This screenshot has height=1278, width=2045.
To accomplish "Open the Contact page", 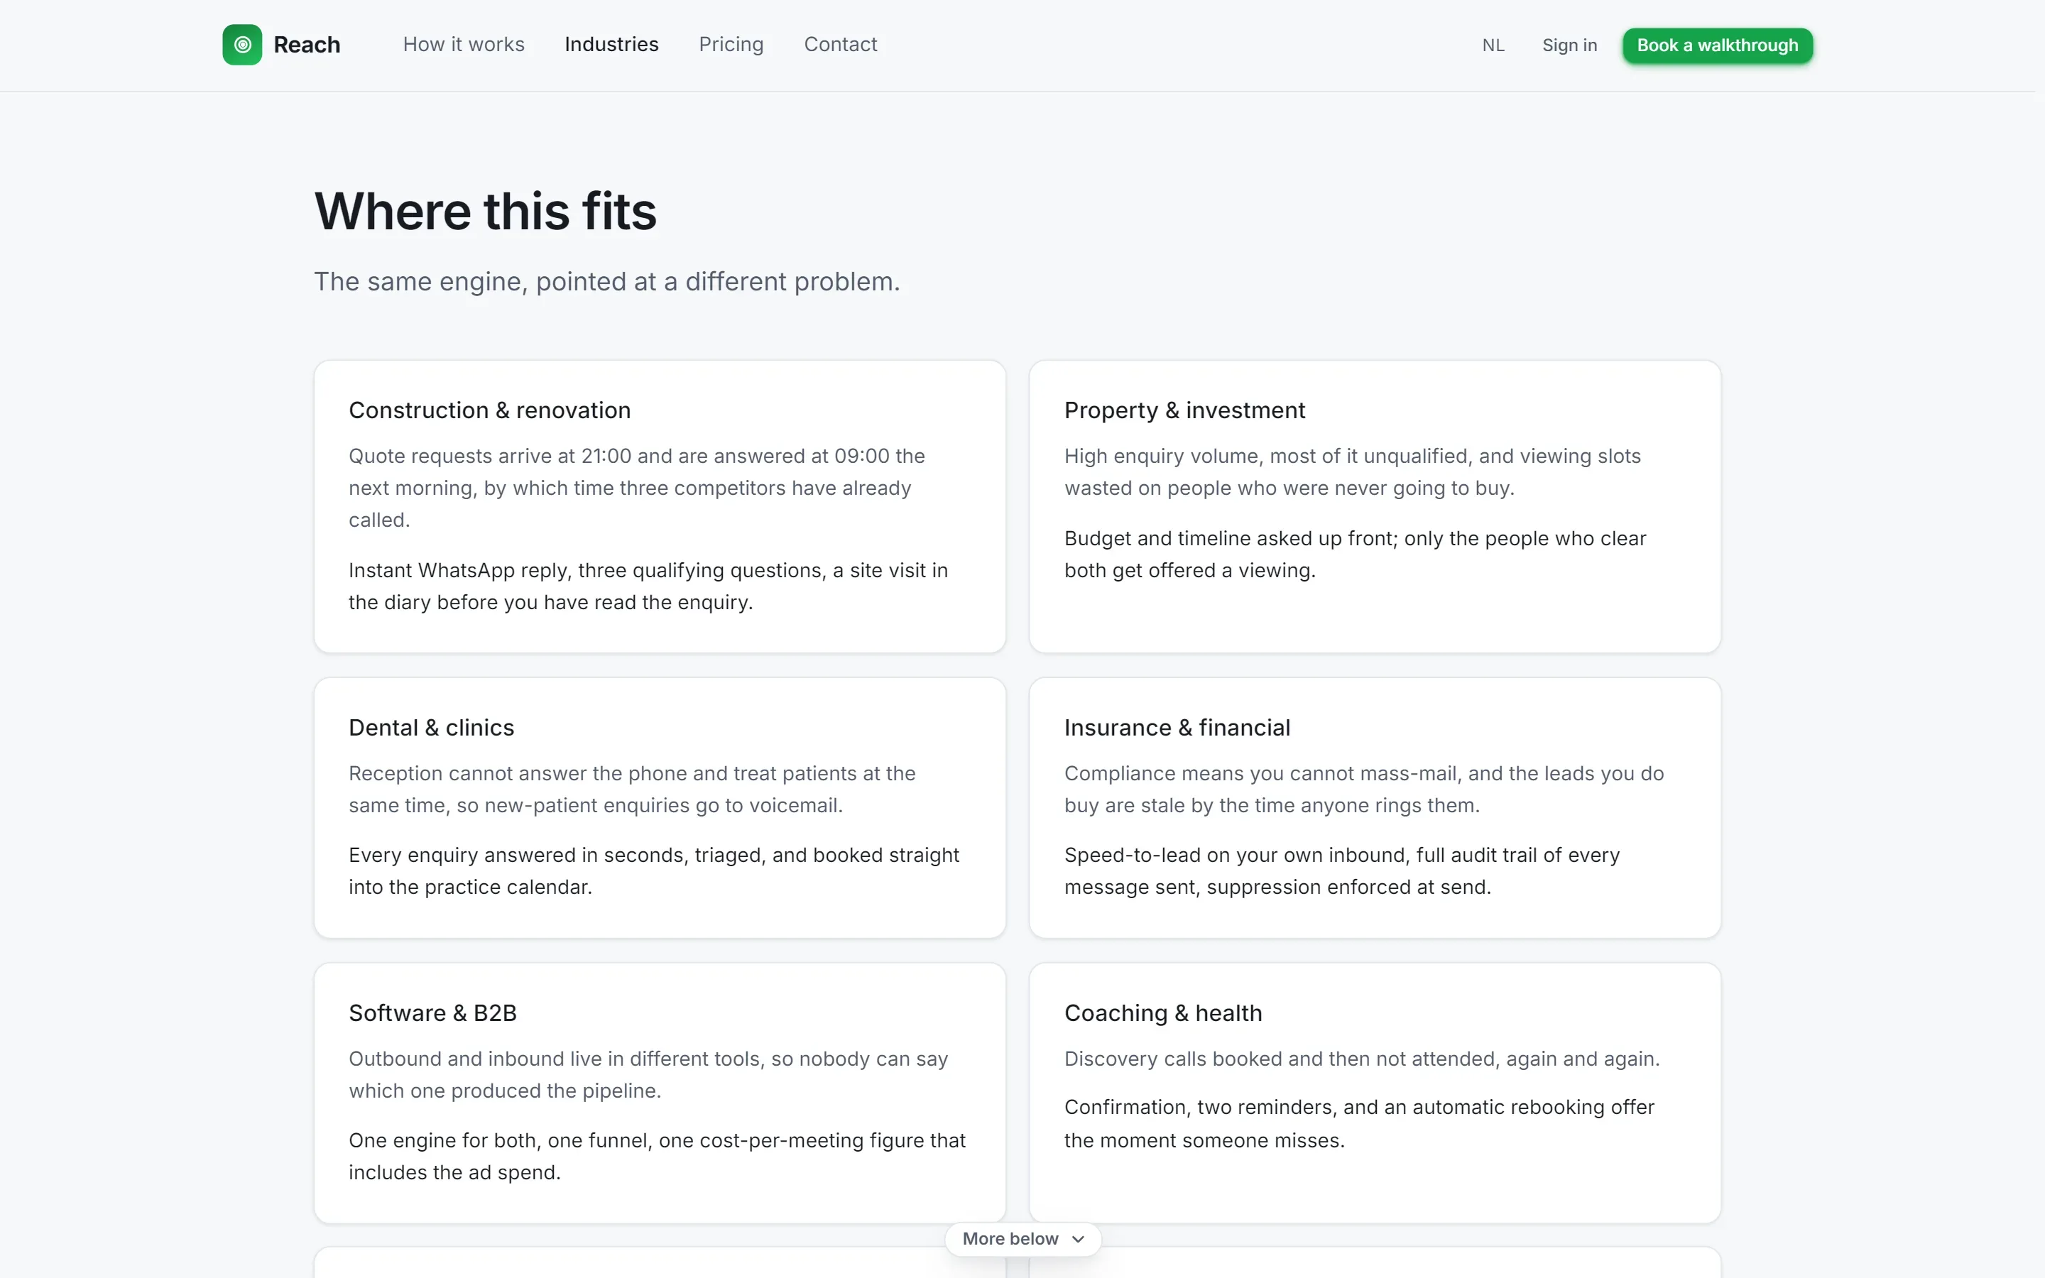I will [x=840, y=45].
